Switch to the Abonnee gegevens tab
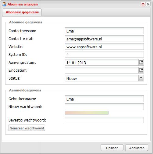Viewport: 153px width, 154px height. tap(22, 12)
